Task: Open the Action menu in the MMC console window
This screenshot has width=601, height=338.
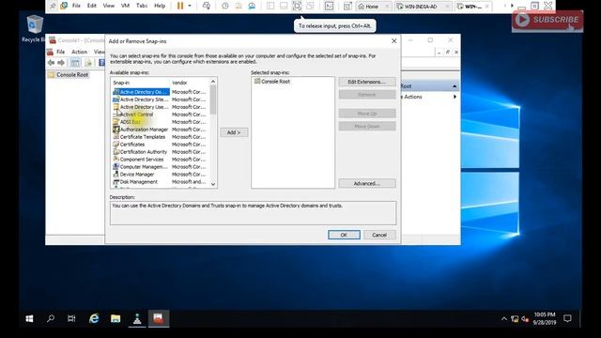Action: [x=79, y=52]
